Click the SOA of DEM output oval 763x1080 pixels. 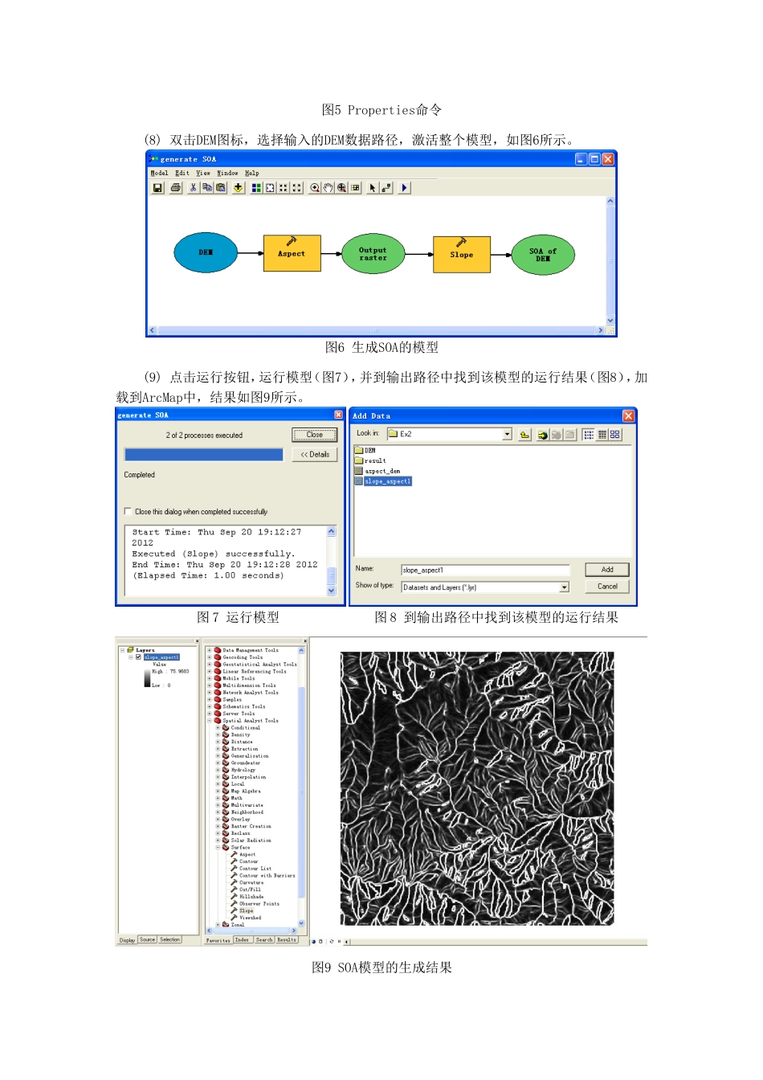point(543,255)
